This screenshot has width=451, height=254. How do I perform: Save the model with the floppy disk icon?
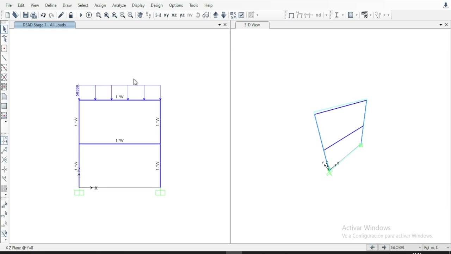click(25, 15)
